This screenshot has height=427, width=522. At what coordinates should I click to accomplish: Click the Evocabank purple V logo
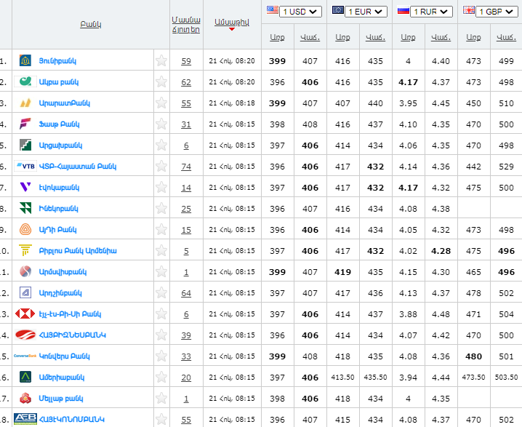click(25, 187)
